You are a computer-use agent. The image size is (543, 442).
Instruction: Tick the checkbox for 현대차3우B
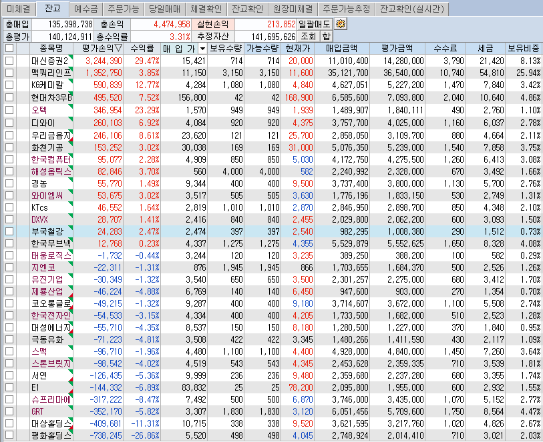coord(9,97)
